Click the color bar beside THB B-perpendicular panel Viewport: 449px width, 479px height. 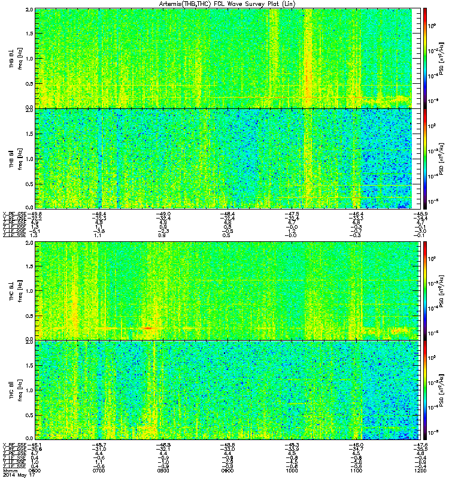(x=425, y=58)
